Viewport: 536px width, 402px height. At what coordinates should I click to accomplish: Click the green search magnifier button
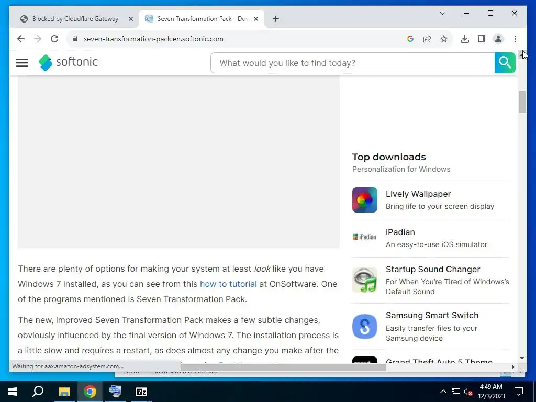(505, 63)
